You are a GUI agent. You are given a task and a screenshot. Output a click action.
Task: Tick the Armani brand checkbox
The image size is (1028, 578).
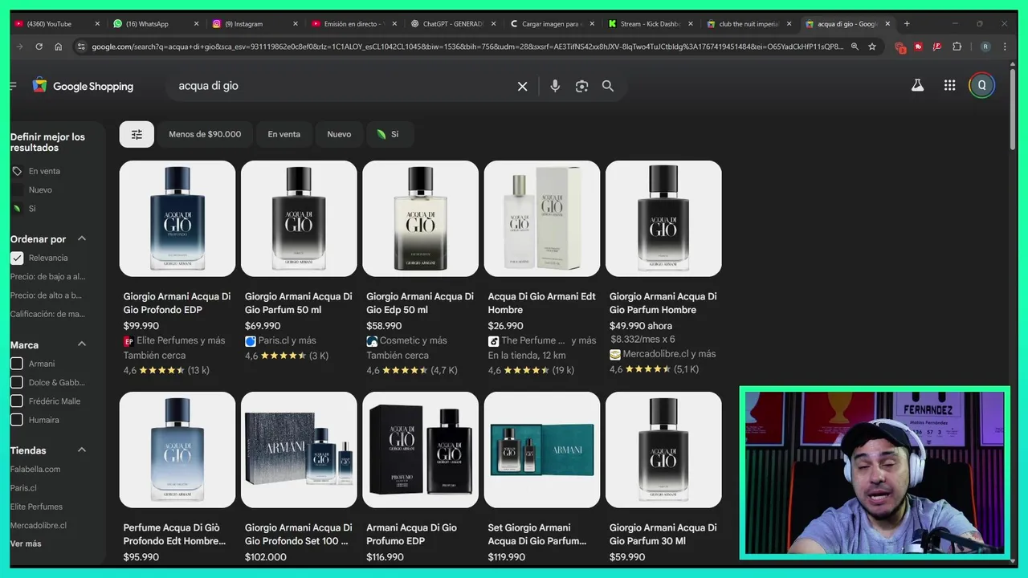pyautogui.click(x=17, y=364)
